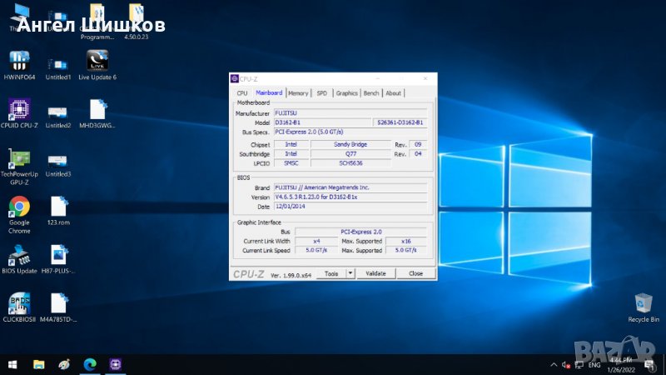The width and height of the screenshot is (666, 375).
Task: Click Microsoft Edge in the taskbar
Action: (x=89, y=364)
